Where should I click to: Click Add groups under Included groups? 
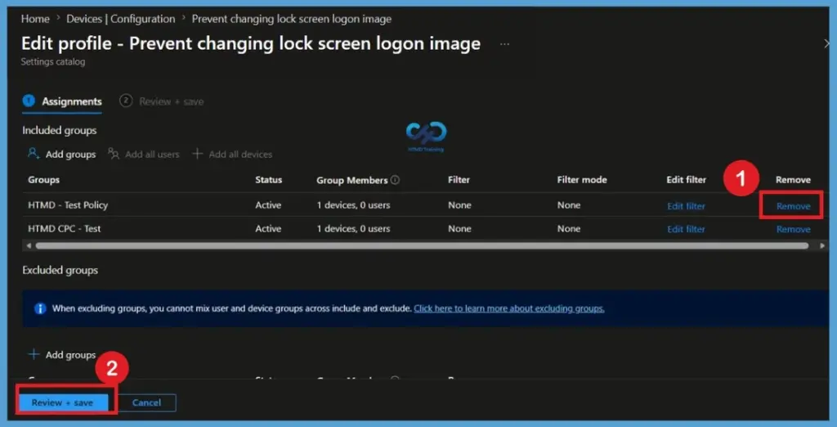click(62, 155)
